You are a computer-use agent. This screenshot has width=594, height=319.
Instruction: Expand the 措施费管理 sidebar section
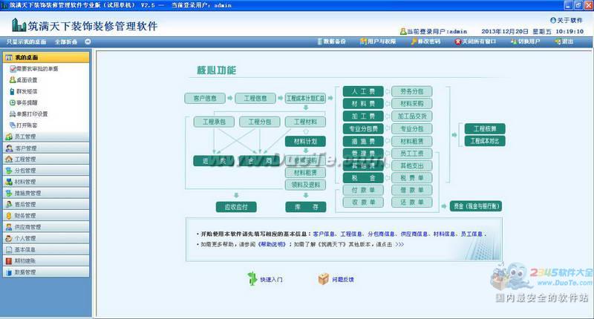[x=46, y=193]
